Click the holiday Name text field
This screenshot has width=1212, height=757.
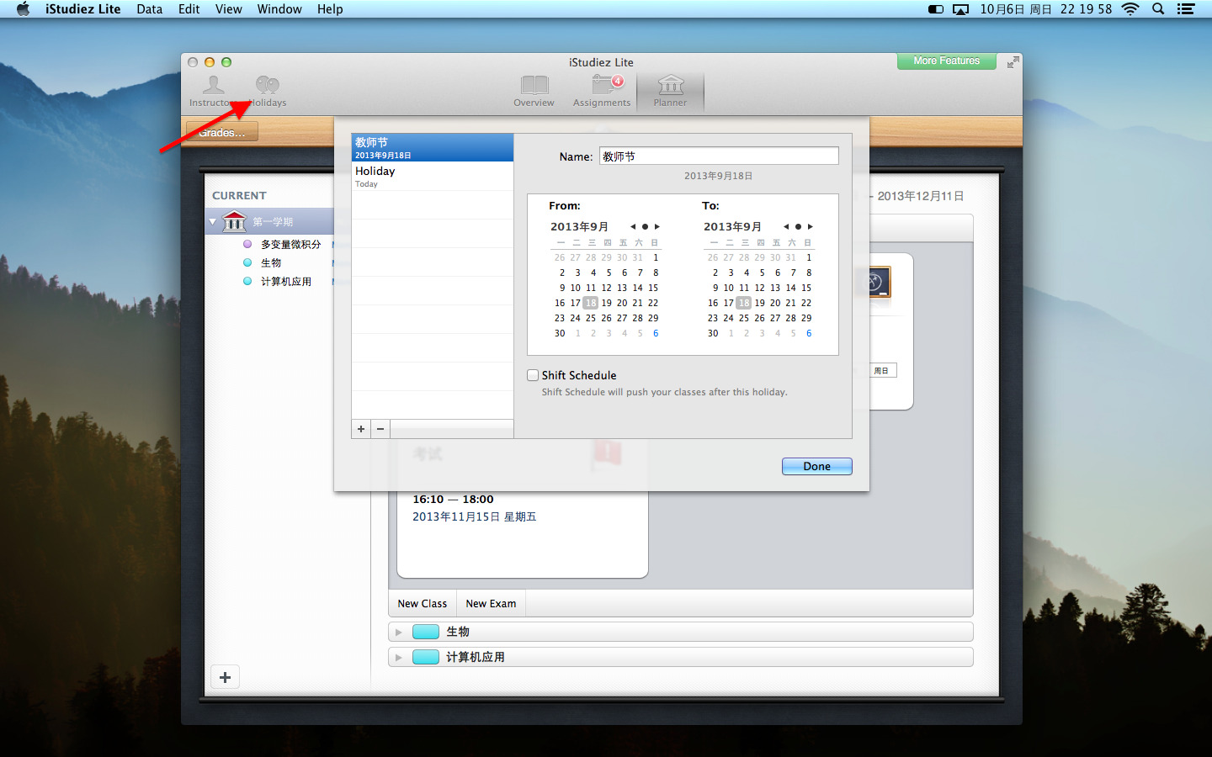(x=719, y=156)
